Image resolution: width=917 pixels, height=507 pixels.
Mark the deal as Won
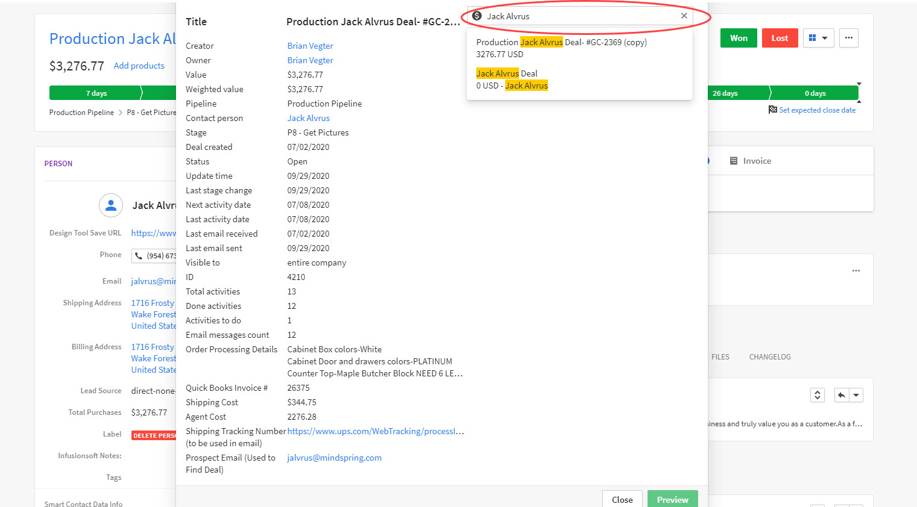pos(739,38)
